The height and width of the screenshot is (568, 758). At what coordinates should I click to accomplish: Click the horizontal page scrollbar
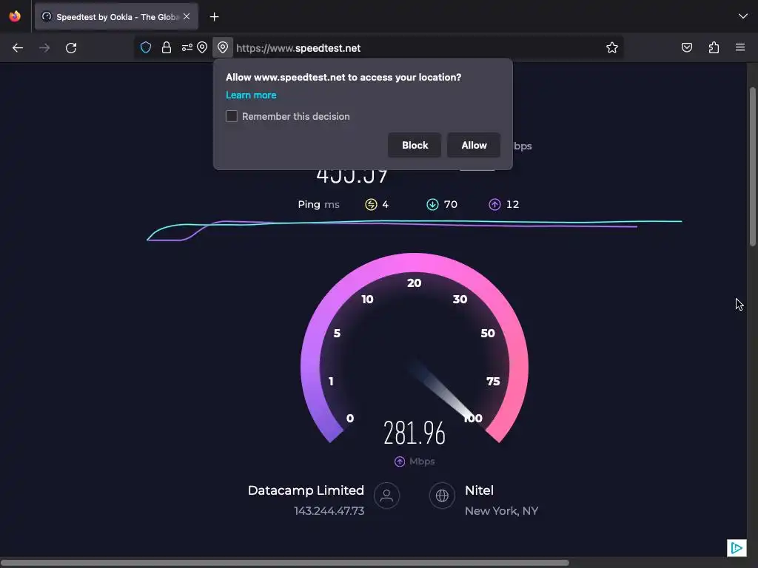(284, 563)
